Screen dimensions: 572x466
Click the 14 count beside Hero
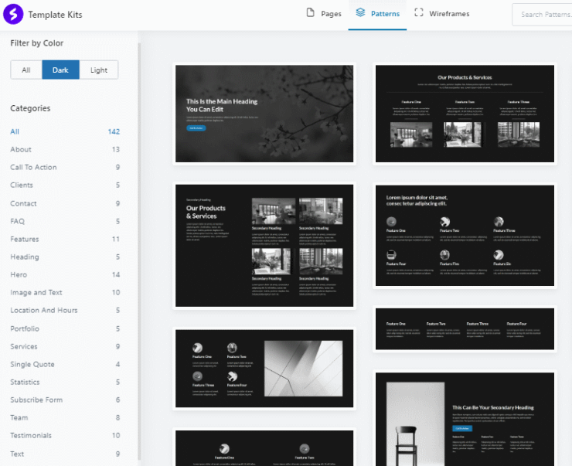pos(116,275)
